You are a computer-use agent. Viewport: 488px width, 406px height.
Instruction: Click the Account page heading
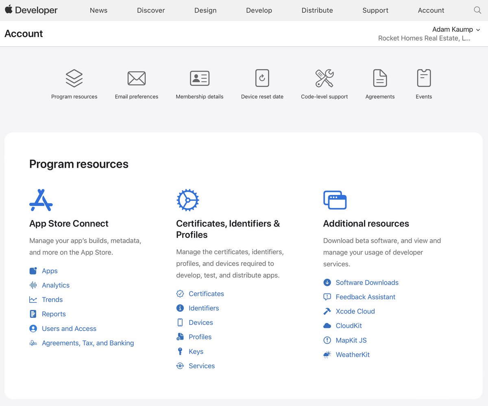coord(24,34)
